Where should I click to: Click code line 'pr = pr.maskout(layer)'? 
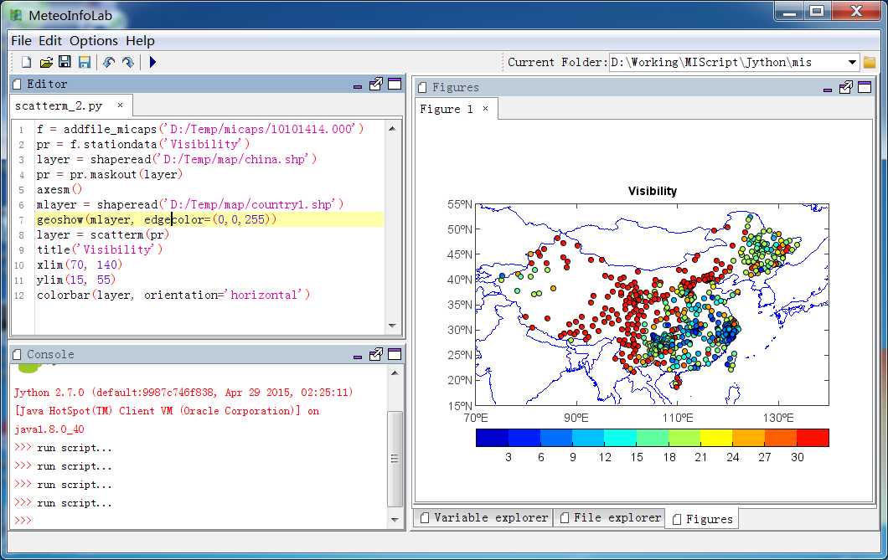tap(109, 174)
